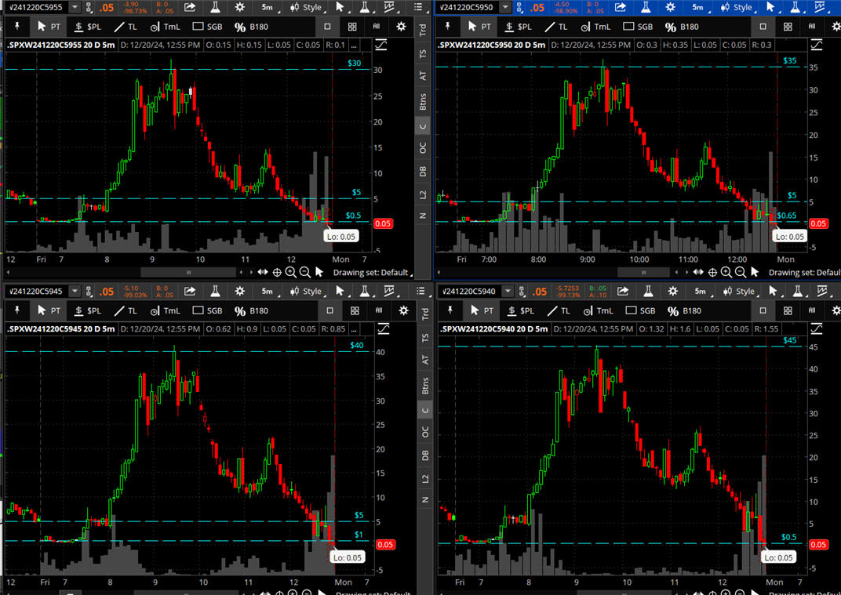The image size is (841, 595).
Task: Click zoom out magnifier under the C5950 chart
Action: pyautogui.click(x=741, y=272)
